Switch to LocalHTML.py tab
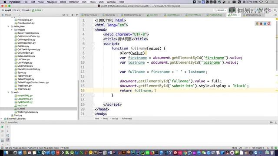 tap(173, 15)
